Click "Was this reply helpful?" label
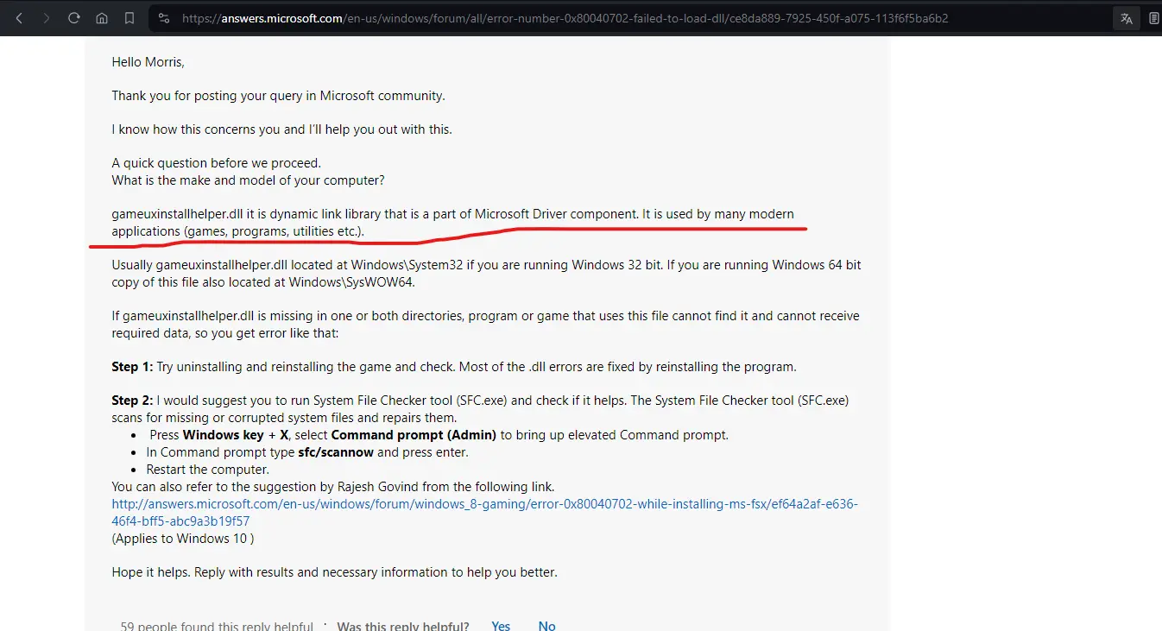Image resolution: width=1162 pixels, height=631 pixels. (403, 626)
